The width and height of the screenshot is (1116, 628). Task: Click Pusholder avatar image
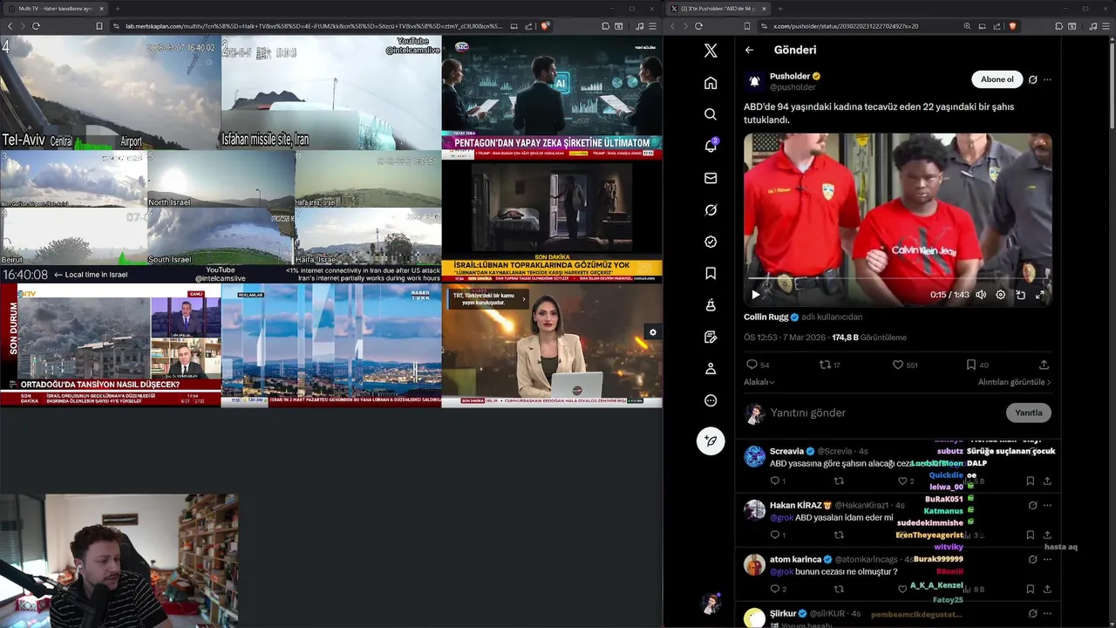click(754, 81)
